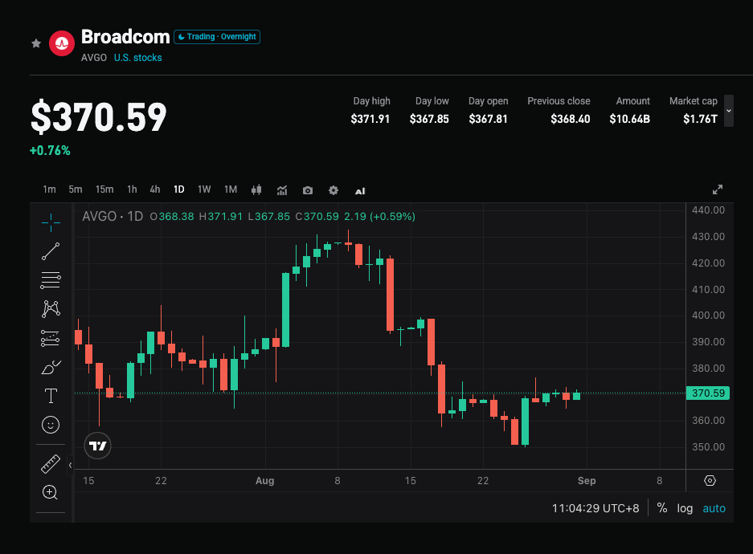
Task: Switch to 1m timeframe
Action: (50, 189)
